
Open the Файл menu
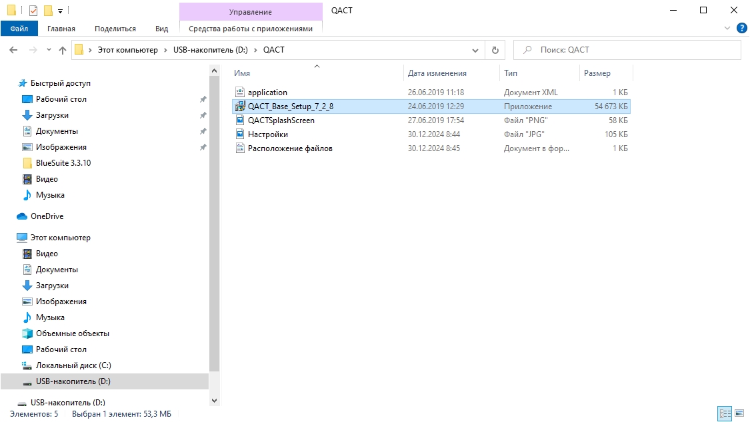coord(19,29)
